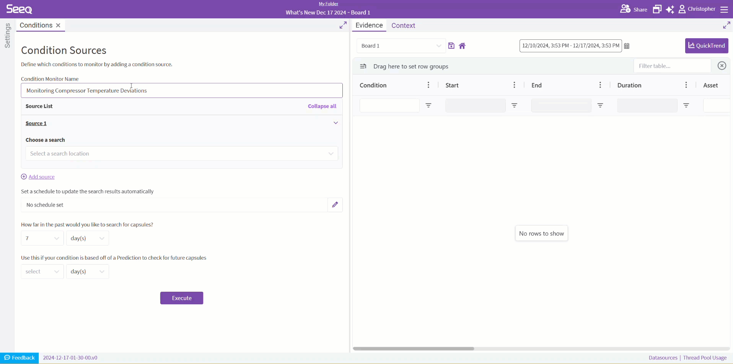Click the pencil icon to edit schedule
Viewport: 733px width, 364px height.
tap(335, 205)
